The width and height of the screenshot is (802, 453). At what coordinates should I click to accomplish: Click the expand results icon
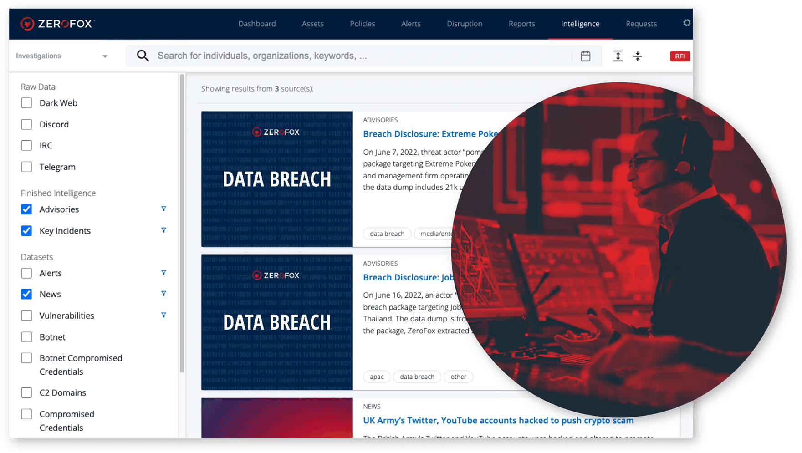pos(618,56)
